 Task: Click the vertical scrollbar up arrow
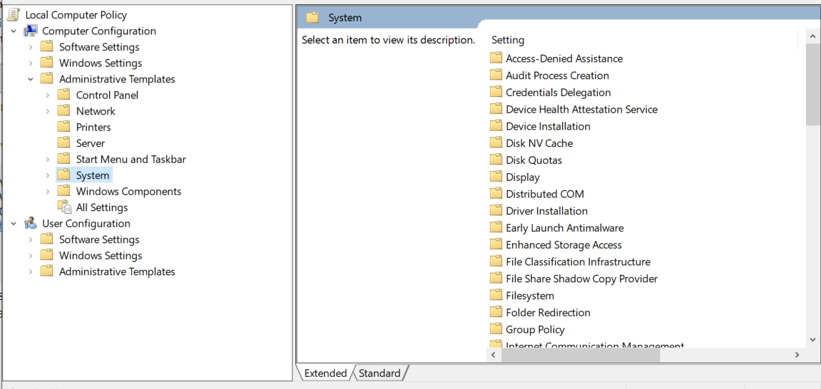click(x=813, y=36)
